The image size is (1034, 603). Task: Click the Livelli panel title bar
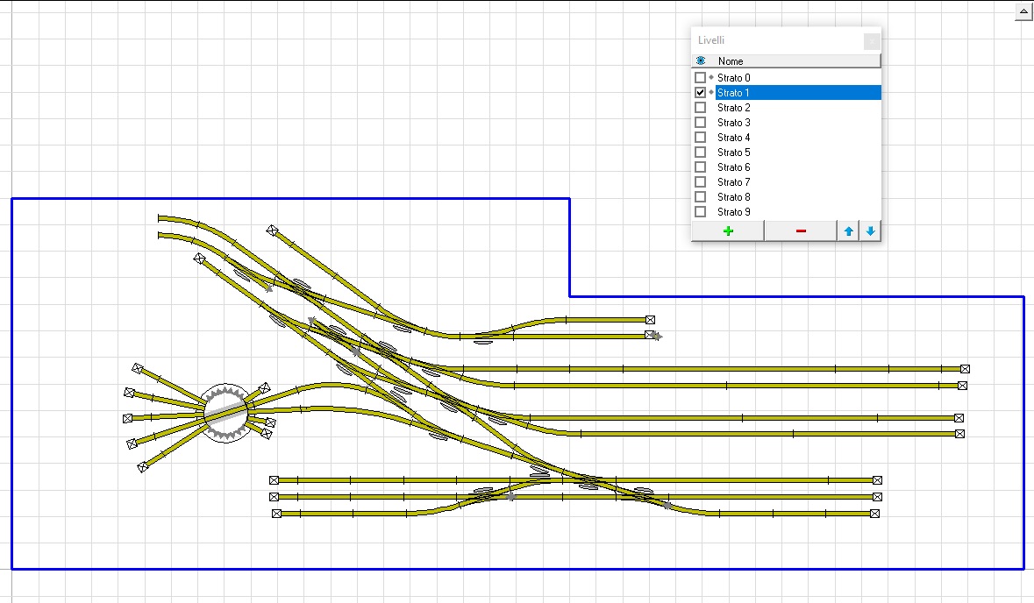click(772, 40)
